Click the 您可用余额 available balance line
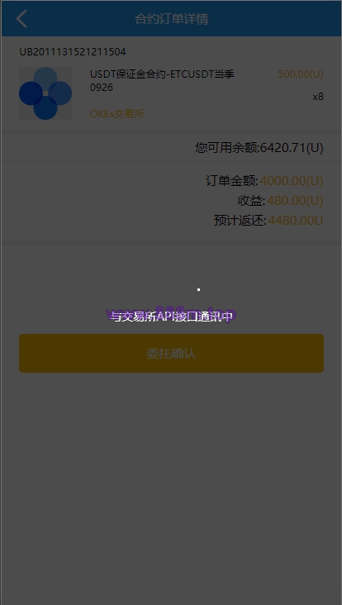 click(x=259, y=148)
